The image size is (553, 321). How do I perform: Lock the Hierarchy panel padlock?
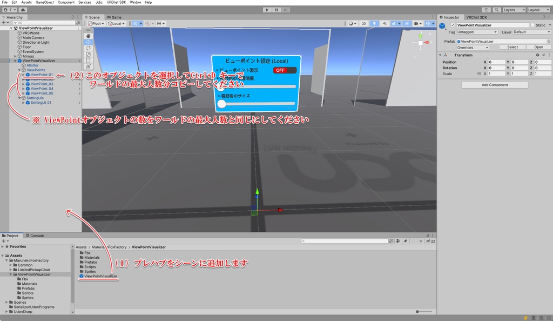coord(73,17)
